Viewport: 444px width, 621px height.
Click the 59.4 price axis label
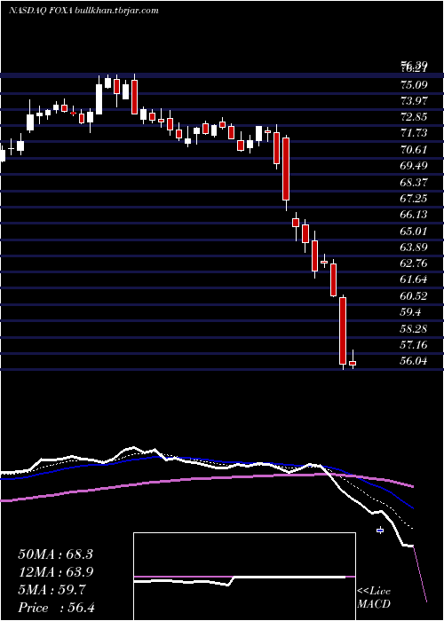411,312
